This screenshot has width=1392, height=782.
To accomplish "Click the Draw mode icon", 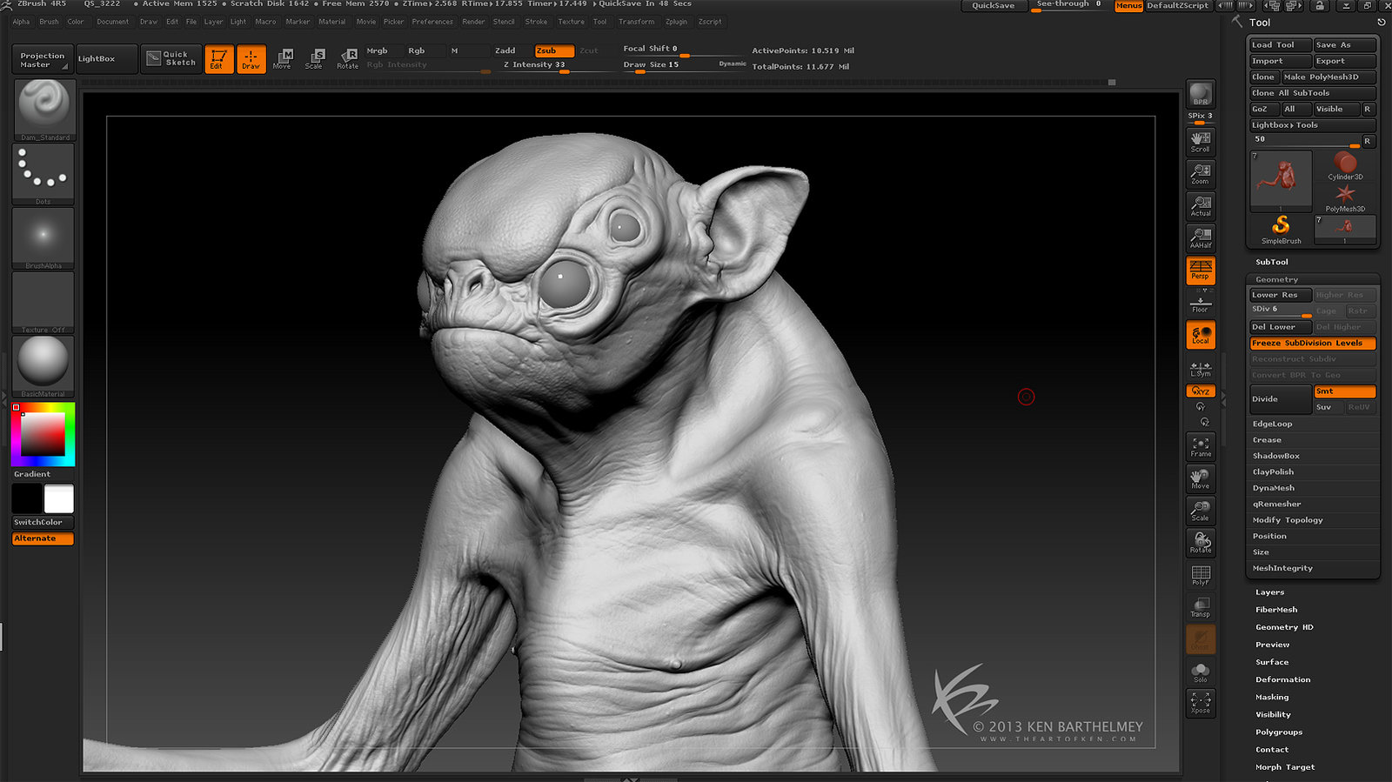I will coord(251,59).
